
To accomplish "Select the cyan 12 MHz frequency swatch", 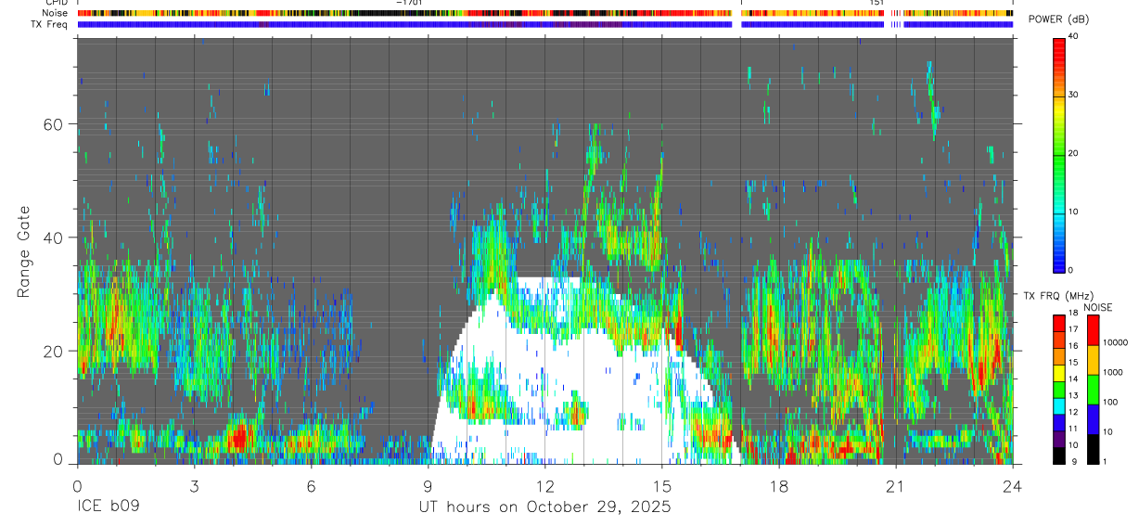I will tap(1059, 406).
